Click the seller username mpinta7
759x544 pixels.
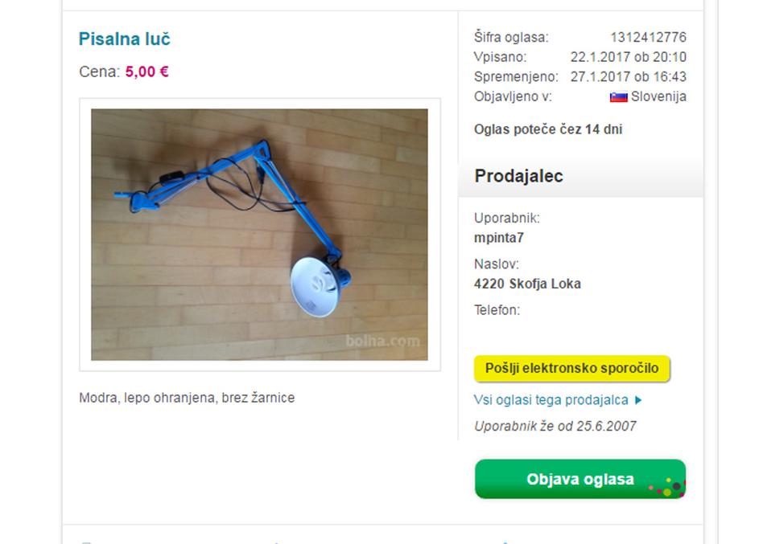tap(498, 238)
